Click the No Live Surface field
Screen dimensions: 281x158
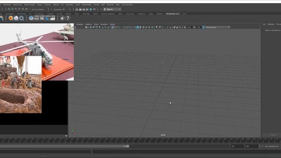coord(38,9)
